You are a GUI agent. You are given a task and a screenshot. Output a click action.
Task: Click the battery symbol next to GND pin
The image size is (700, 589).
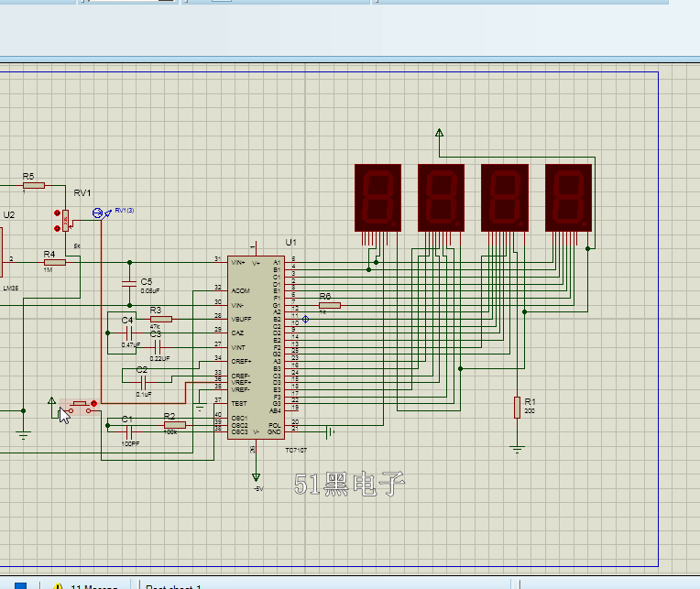coord(330,432)
